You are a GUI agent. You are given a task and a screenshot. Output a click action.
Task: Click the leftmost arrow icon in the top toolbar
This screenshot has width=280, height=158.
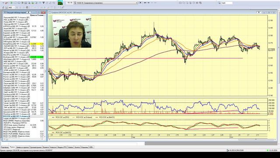point(3,3)
